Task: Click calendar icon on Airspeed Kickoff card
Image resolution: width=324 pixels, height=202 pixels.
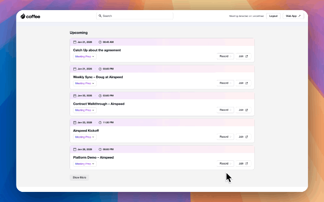Action: tap(75, 122)
